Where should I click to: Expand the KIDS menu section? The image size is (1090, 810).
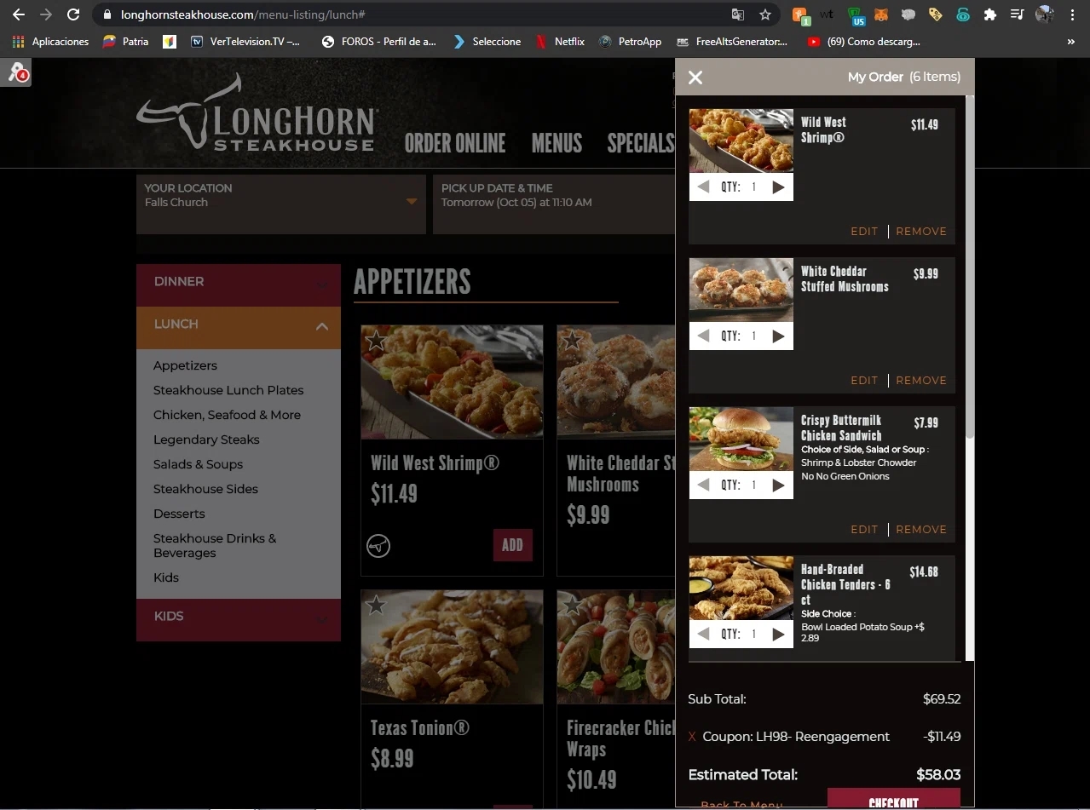click(238, 616)
